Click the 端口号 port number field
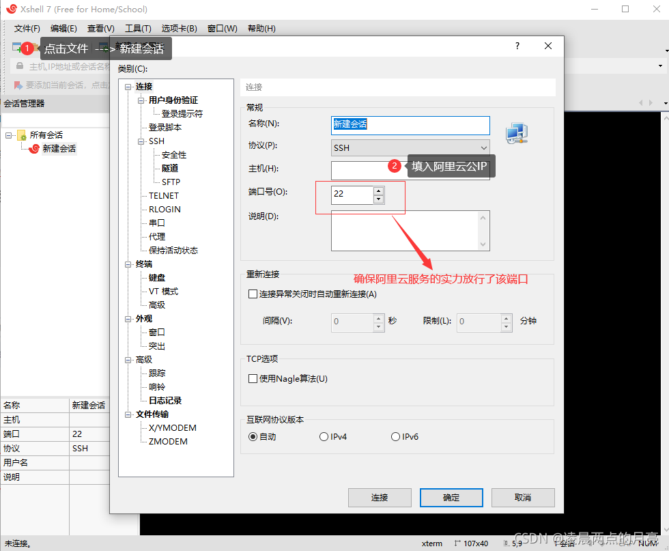 pos(352,195)
